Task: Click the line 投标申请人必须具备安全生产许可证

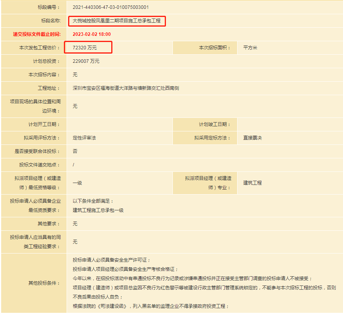Action: click(x=112, y=260)
